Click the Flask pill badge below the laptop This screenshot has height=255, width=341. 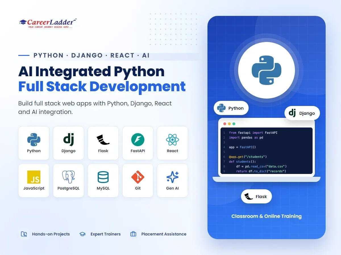pos(256,196)
